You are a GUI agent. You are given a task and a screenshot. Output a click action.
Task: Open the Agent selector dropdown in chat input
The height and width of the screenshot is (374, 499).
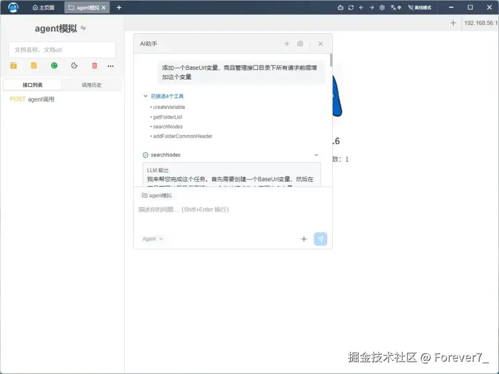click(152, 239)
